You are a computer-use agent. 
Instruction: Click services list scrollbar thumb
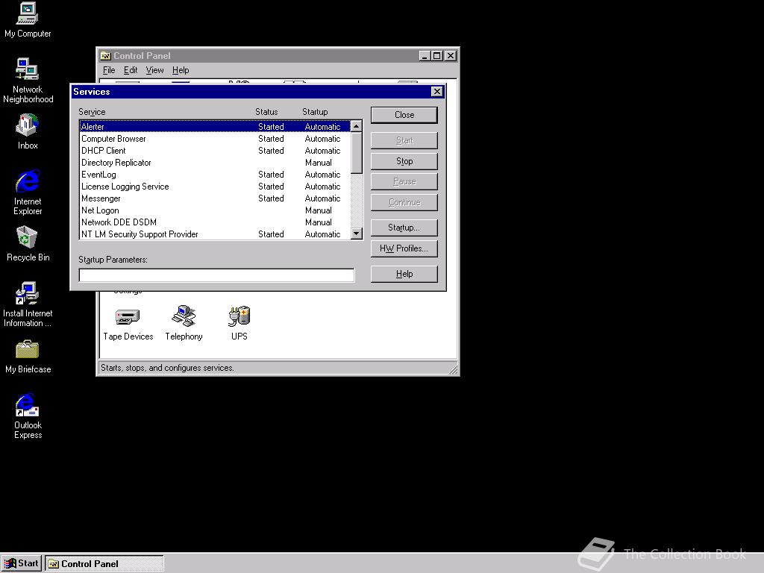356,152
